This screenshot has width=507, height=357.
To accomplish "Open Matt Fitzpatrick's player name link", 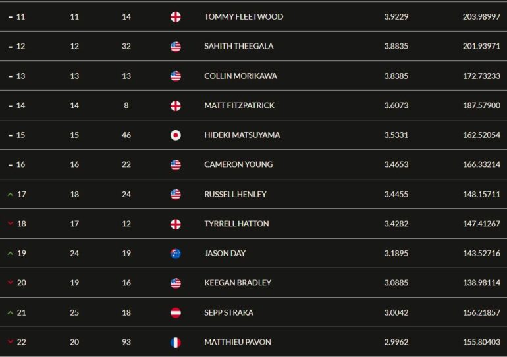I will 239,105.
